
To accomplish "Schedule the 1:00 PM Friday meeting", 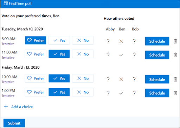I will click(x=157, y=93).
